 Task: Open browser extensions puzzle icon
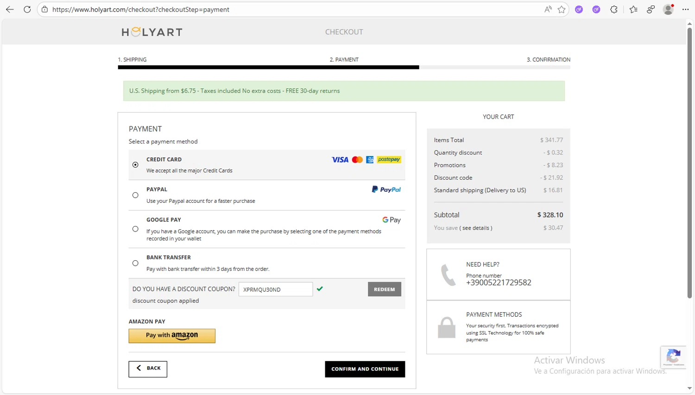[x=614, y=9]
